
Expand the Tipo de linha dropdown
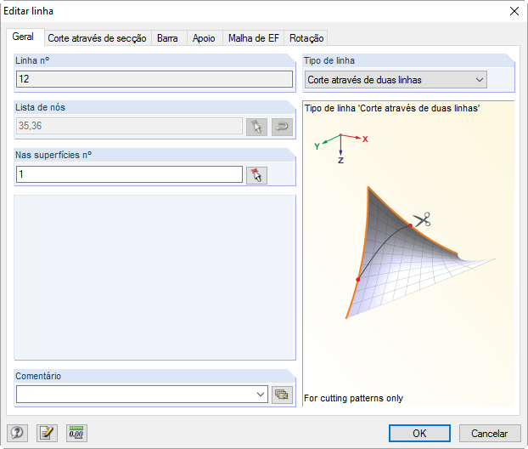(480, 80)
